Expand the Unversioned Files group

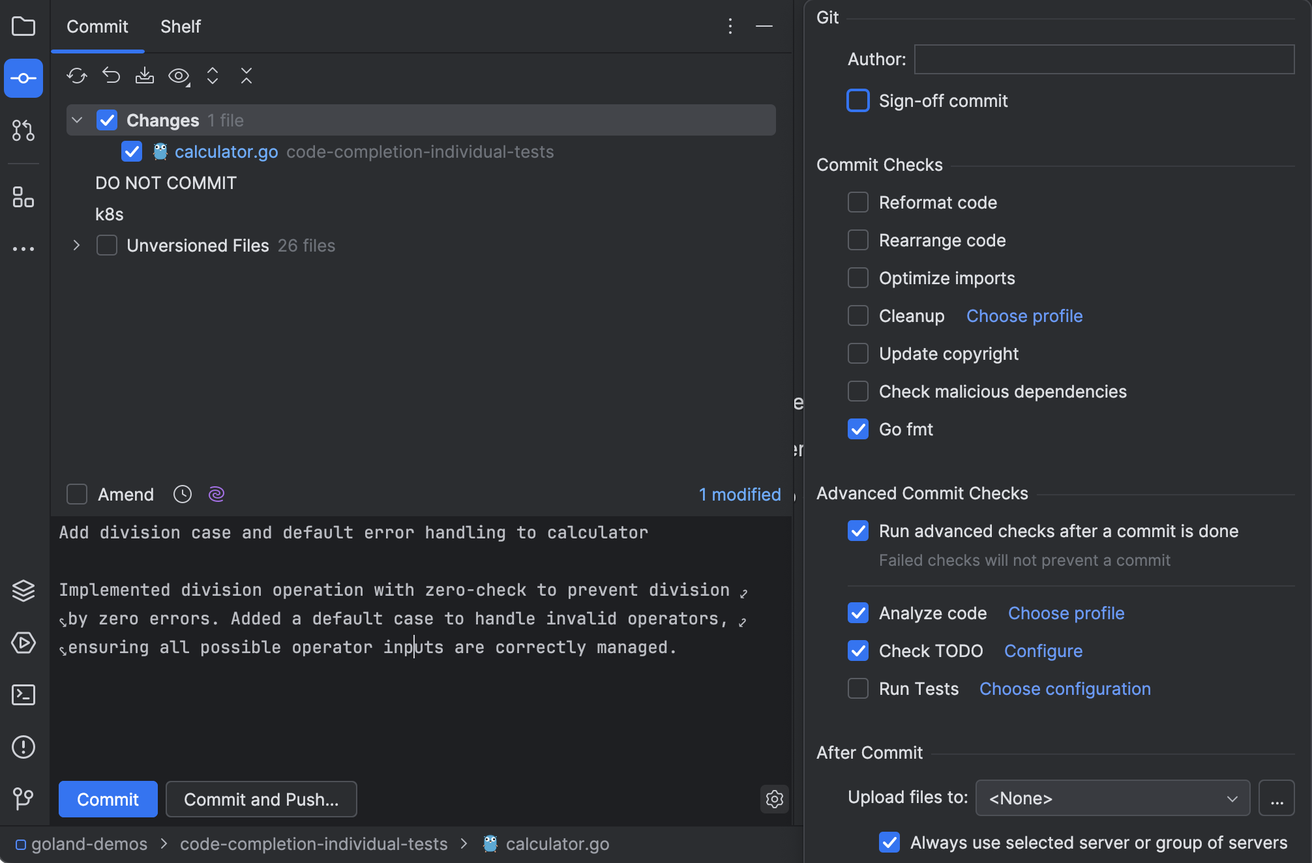pos(76,246)
